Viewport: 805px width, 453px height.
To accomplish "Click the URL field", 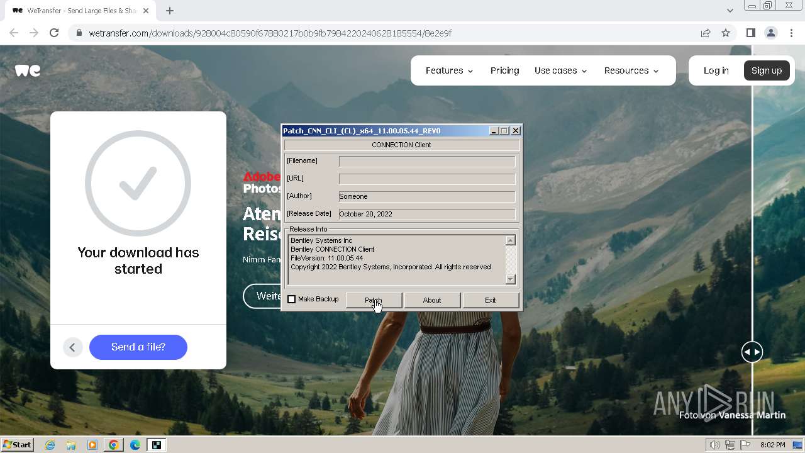I will [x=427, y=179].
